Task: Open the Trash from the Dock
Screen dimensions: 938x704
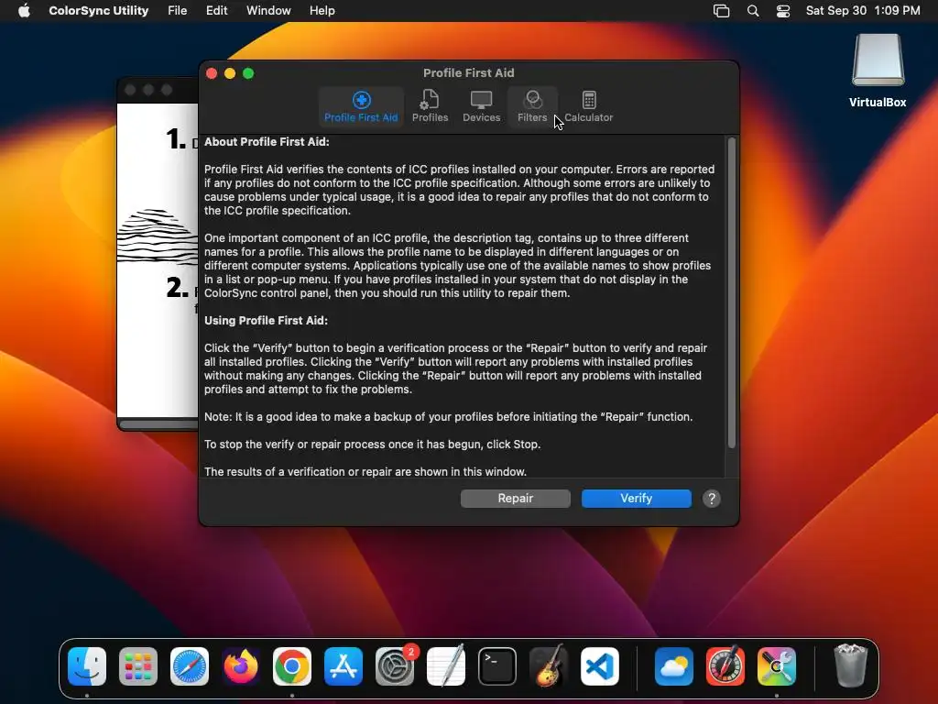Action: pos(850,665)
